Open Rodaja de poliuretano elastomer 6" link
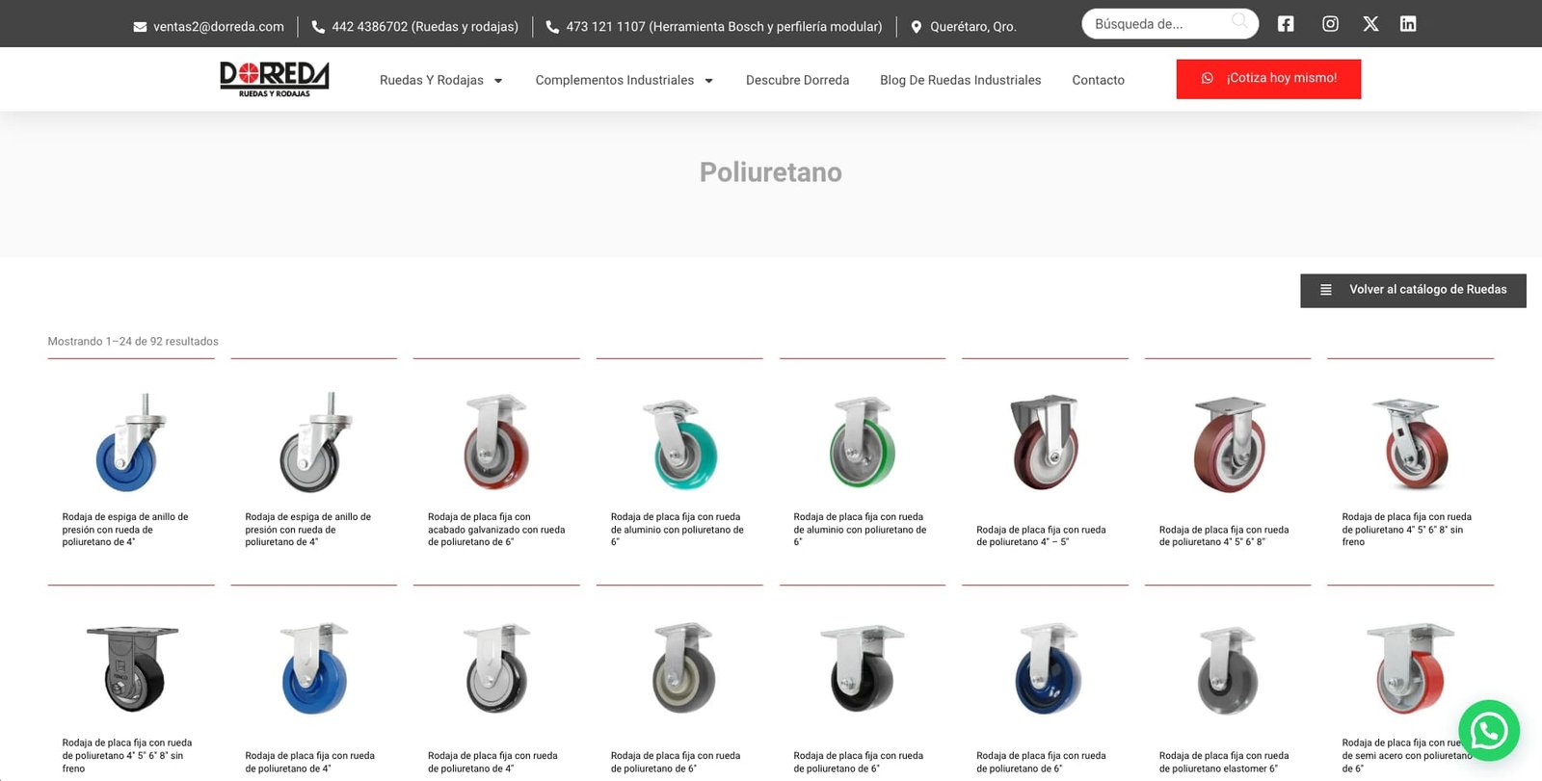Viewport: 1542px width, 781px height. [x=1224, y=762]
